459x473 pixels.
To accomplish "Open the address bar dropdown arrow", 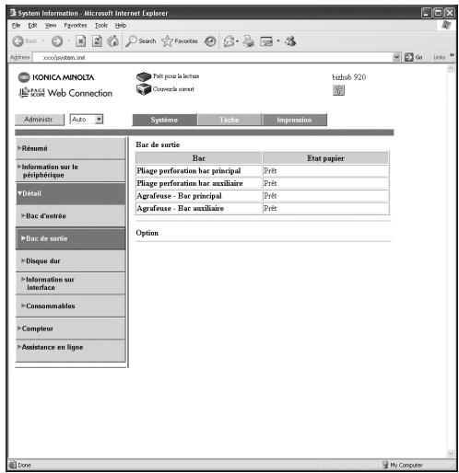I will 396,57.
